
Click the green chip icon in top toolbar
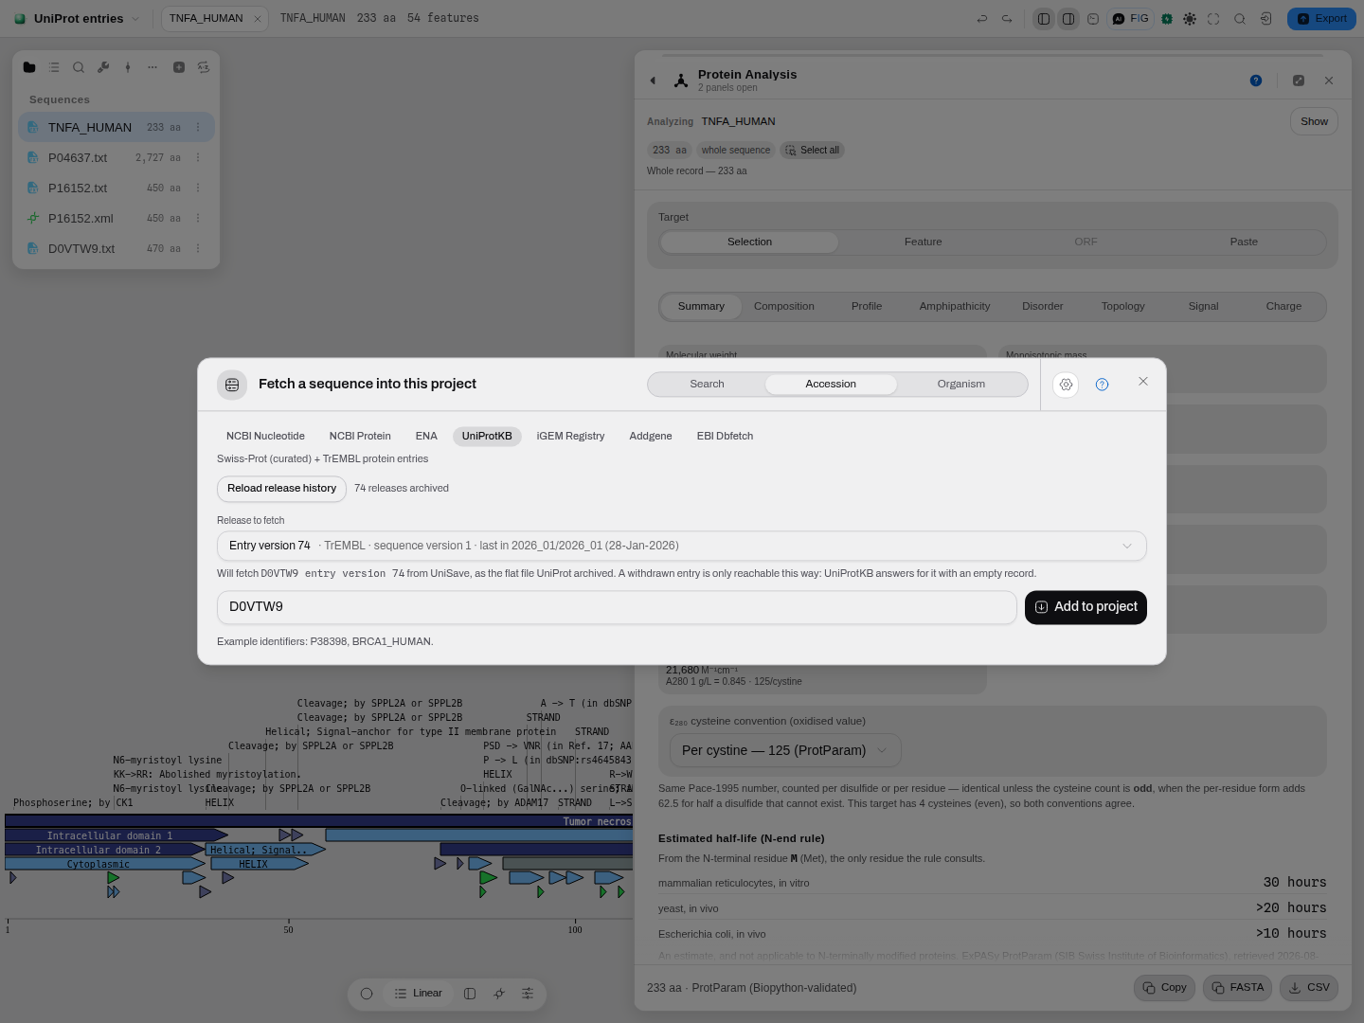1167,18
